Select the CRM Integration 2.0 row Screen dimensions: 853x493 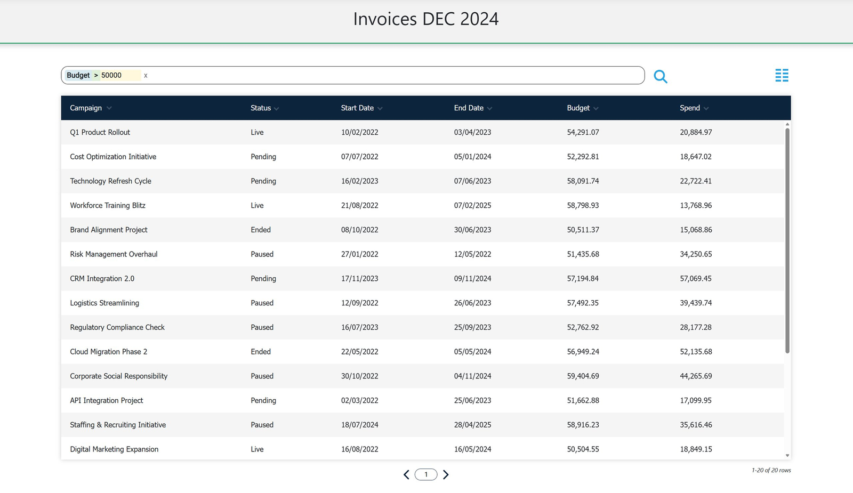[x=102, y=279]
